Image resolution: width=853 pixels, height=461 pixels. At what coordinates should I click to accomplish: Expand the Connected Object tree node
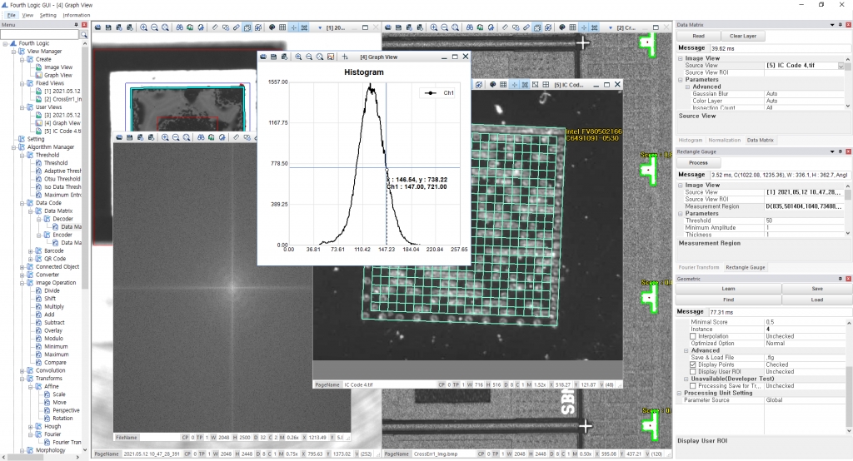(x=22, y=267)
